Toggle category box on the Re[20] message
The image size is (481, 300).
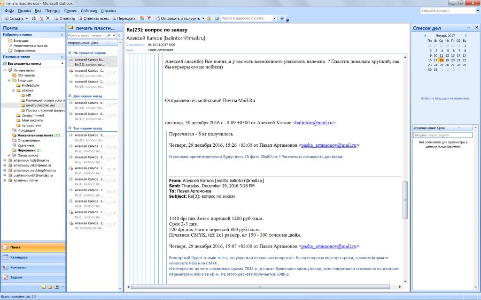pos(109,73)
